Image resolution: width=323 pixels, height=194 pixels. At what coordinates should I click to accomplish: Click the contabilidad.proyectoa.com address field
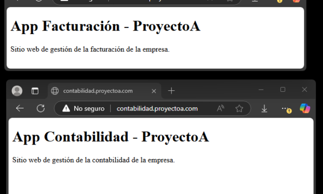[157, 108]
